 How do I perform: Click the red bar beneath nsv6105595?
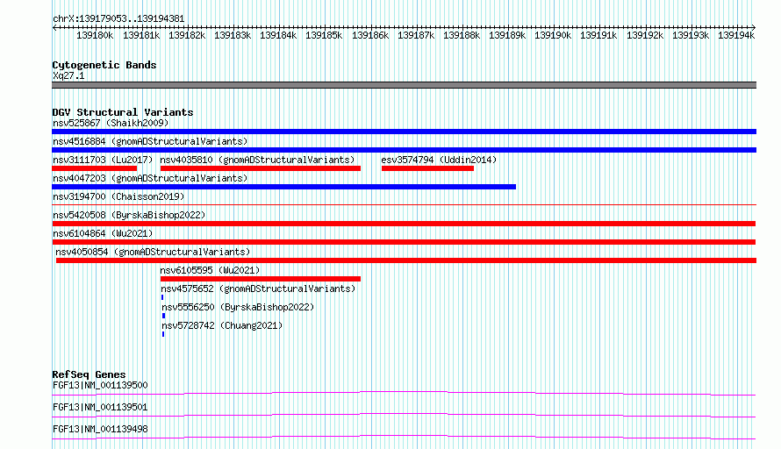[x=260, y=279]
